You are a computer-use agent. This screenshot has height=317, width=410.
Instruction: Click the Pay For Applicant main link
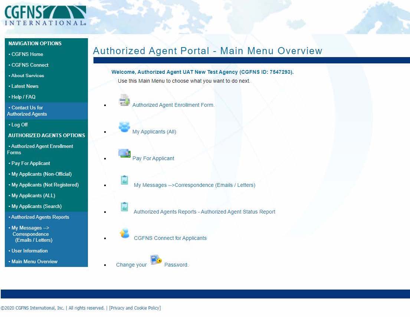(153, 158)
